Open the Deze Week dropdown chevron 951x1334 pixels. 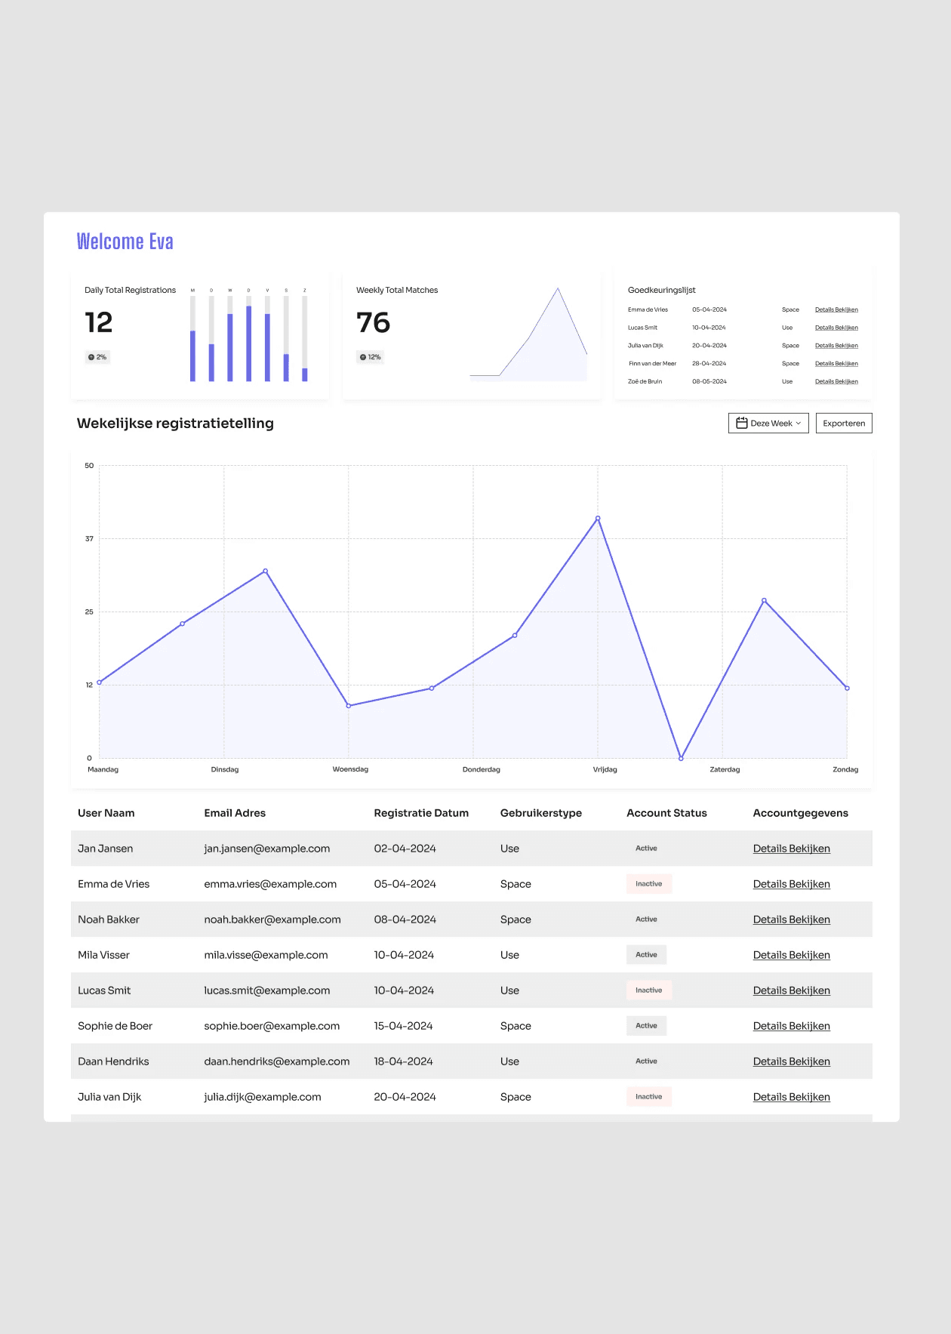click(799, 424)
